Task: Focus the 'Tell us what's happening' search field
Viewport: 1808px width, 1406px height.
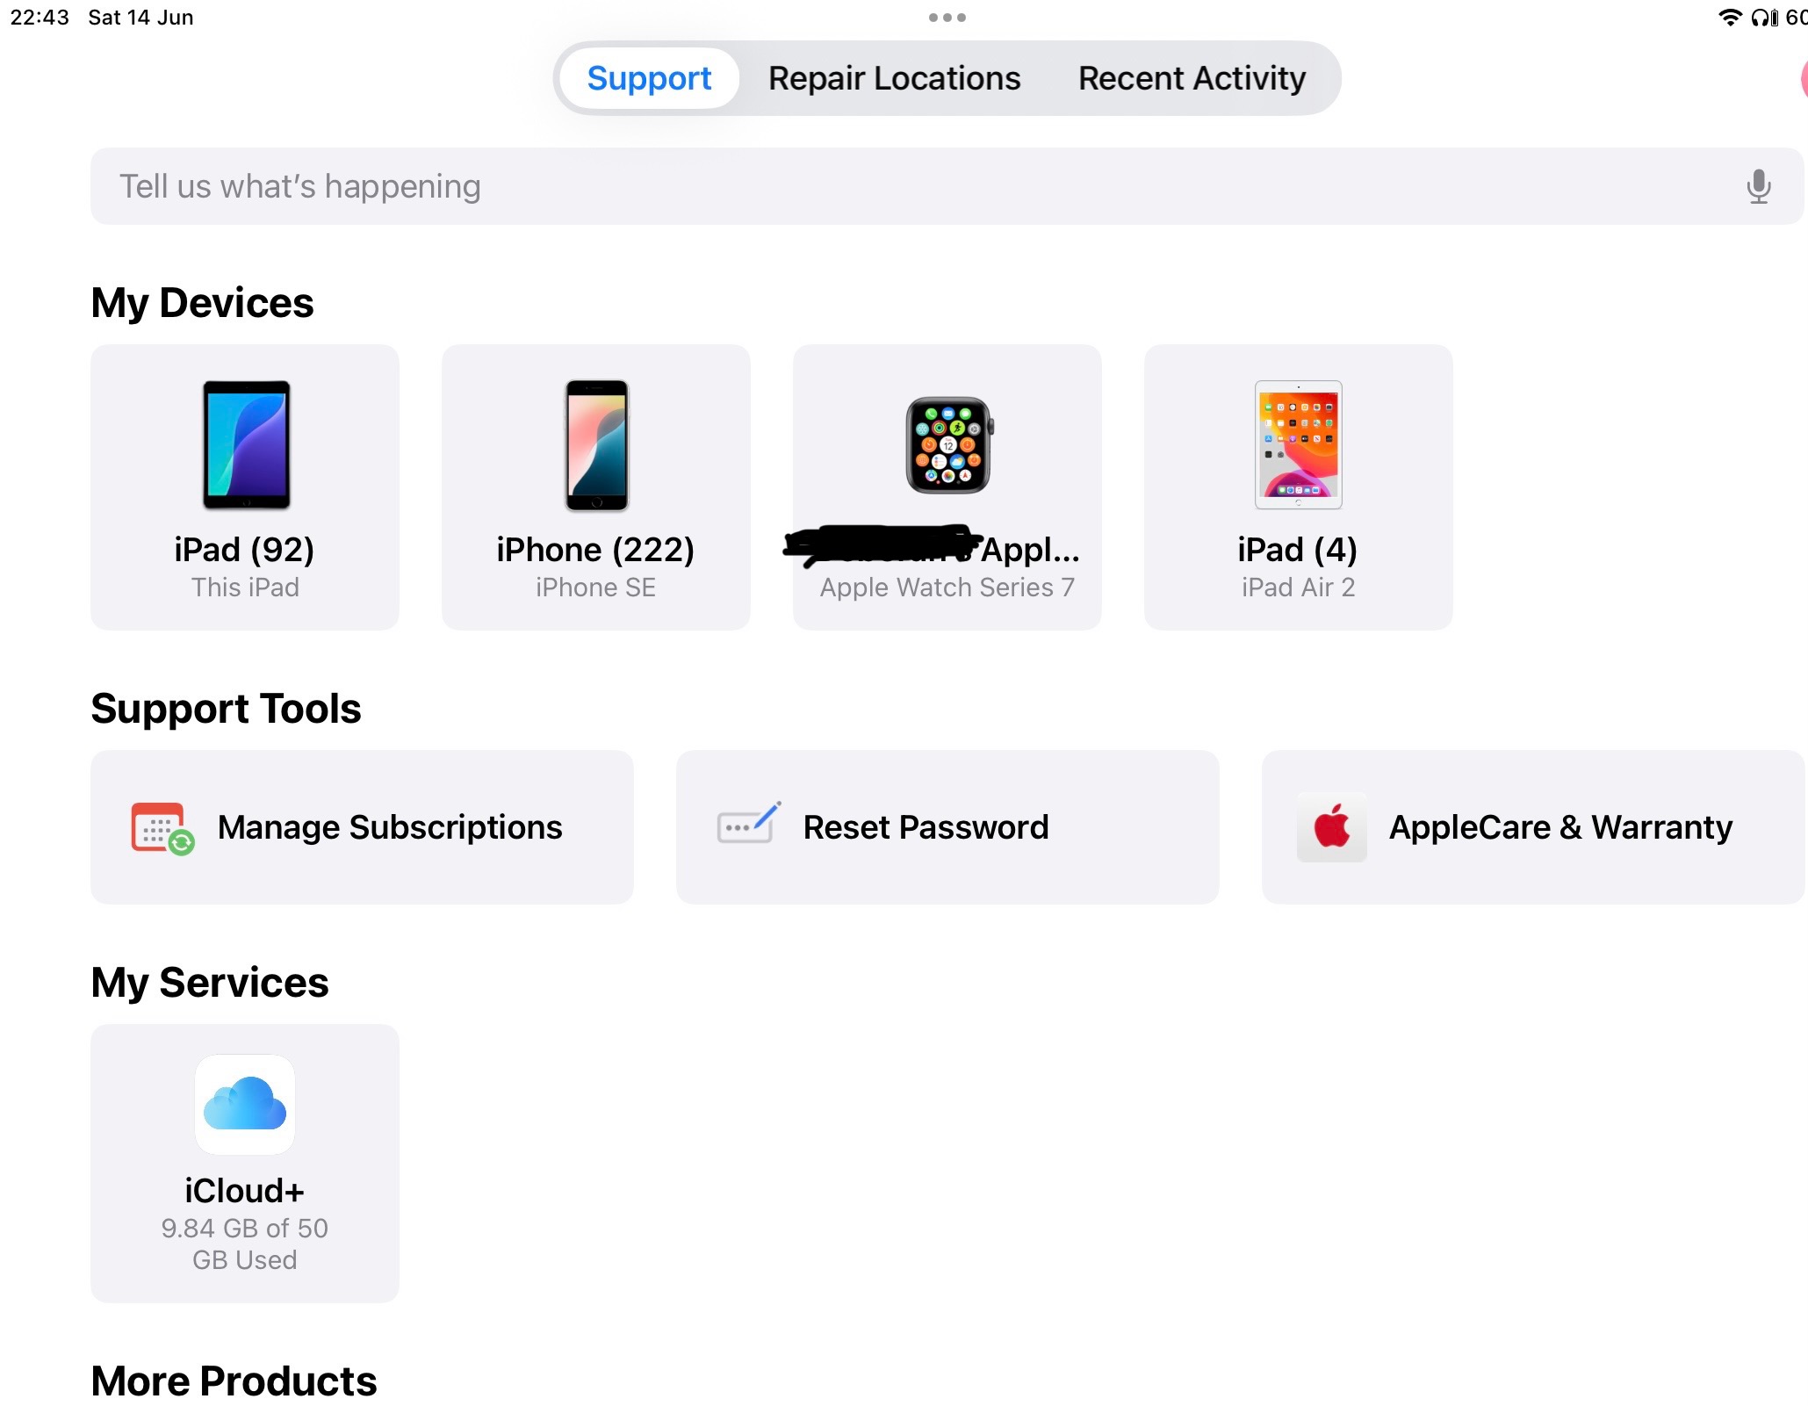Action: pos(947,186)
